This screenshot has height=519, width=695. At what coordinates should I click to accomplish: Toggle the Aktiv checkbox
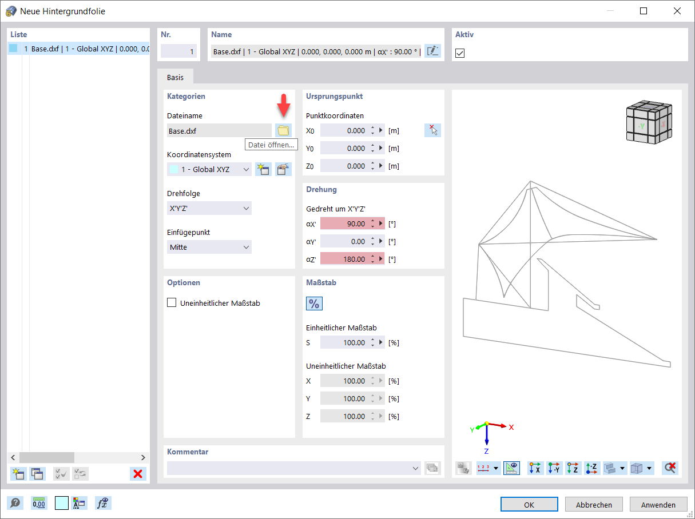(460, 53)
